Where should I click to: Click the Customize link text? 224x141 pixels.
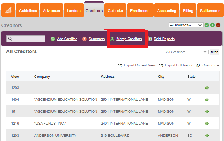tap(210, 65)
